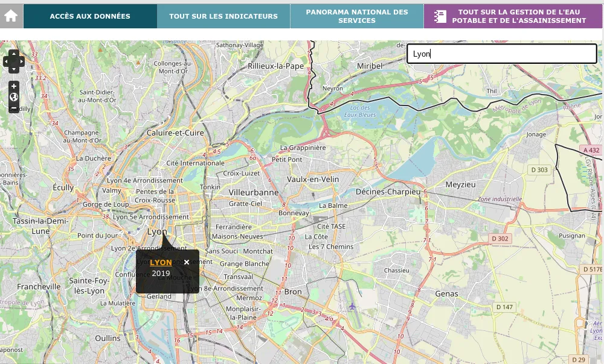Click the Meyzieu map label
This screenshot has width=604, height=364.
[x=460, y=184]
